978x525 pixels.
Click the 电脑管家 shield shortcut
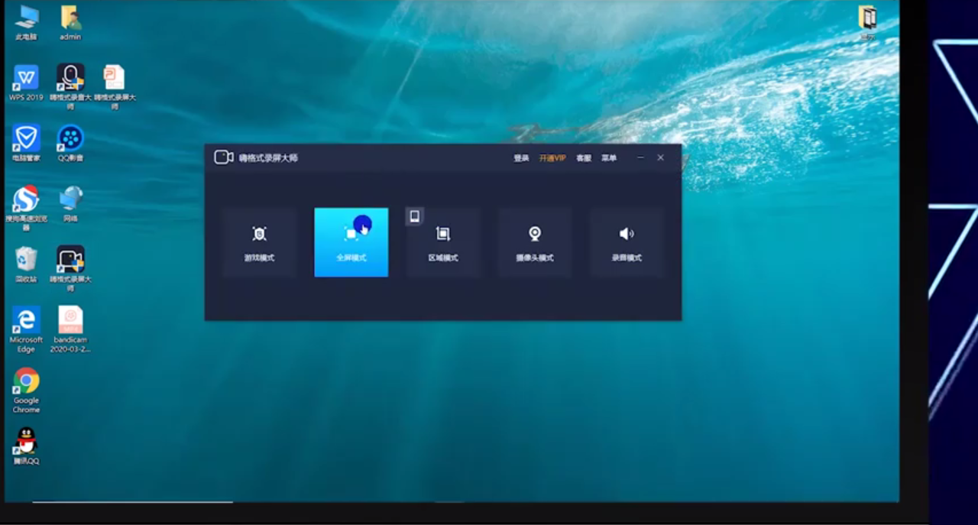point(26,143)
